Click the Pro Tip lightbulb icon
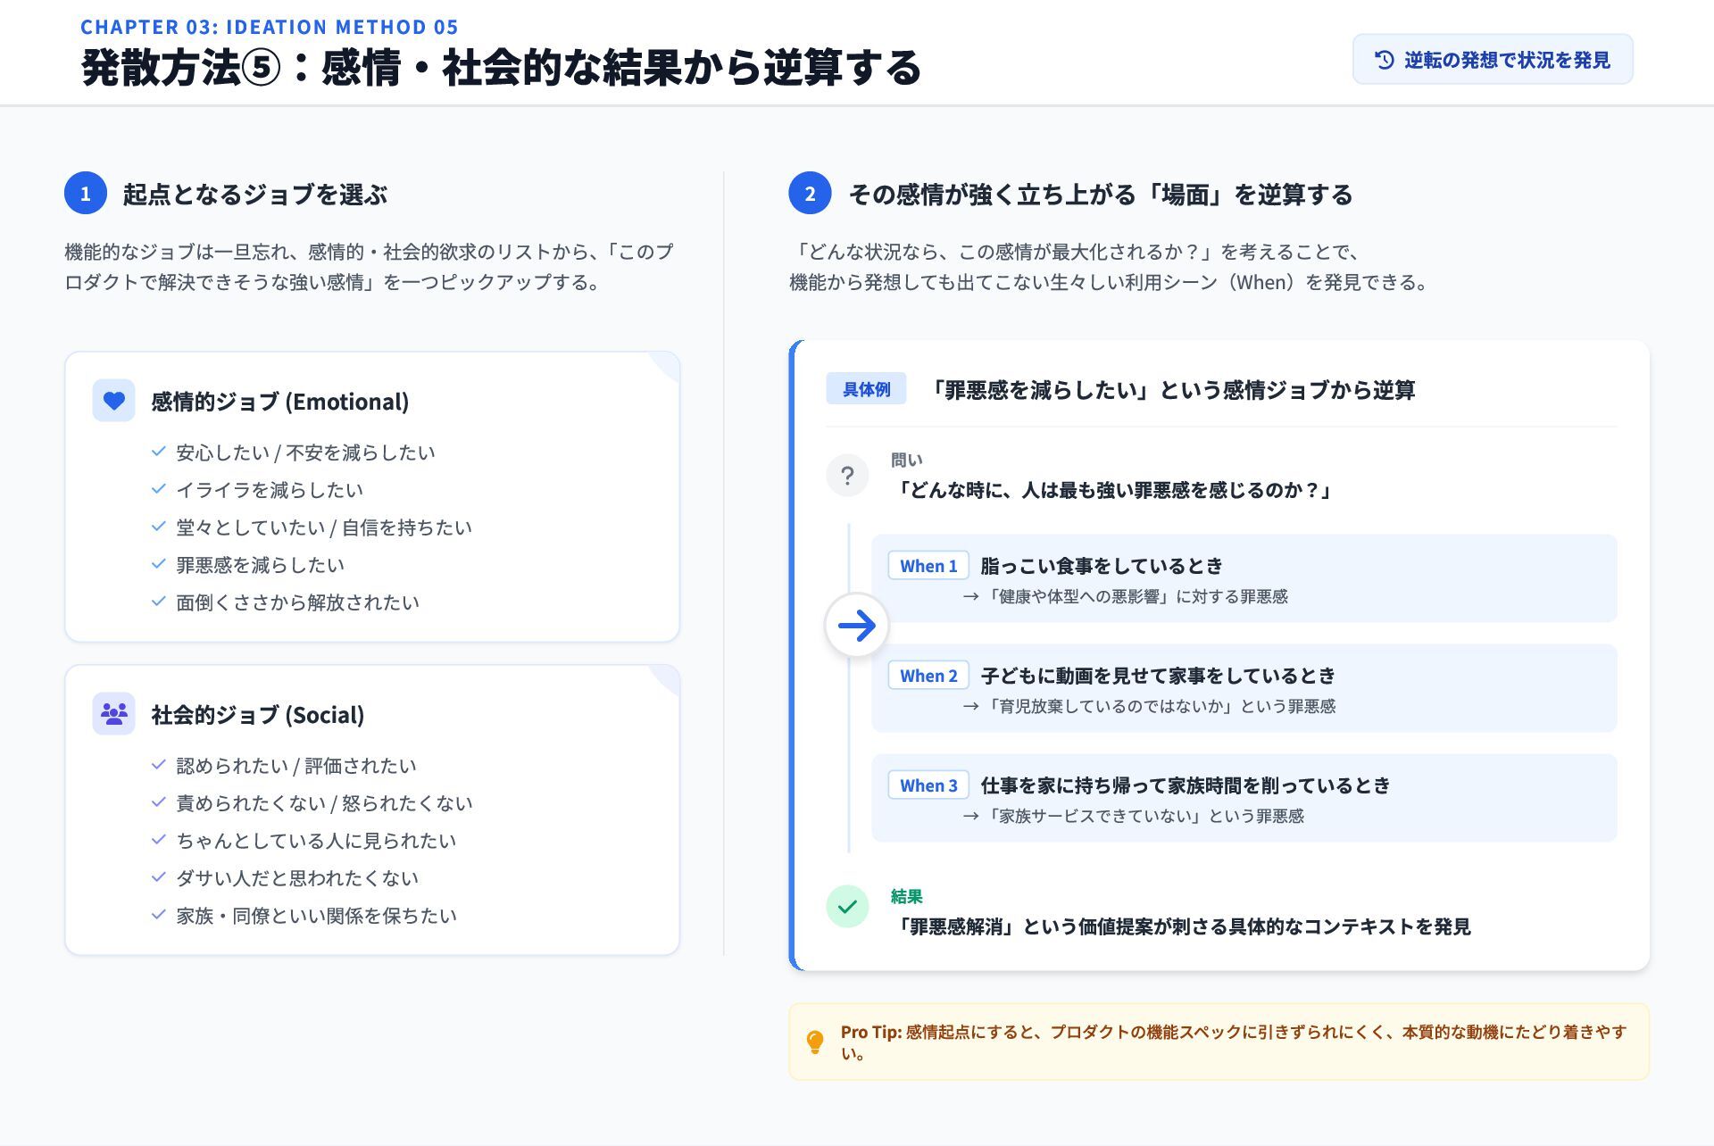The image size is (1714, 1146). click(x=815, y=1042)
